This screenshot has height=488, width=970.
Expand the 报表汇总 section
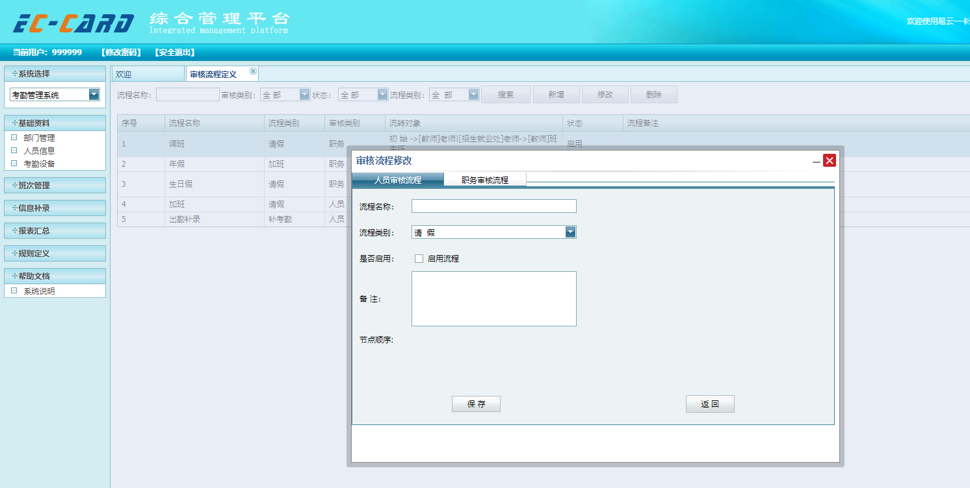coord(55,230)
